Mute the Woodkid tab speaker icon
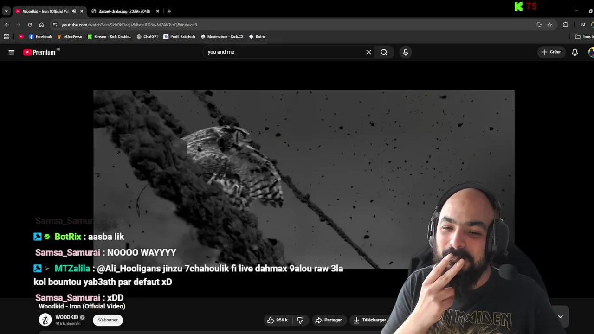 point(74,11)
